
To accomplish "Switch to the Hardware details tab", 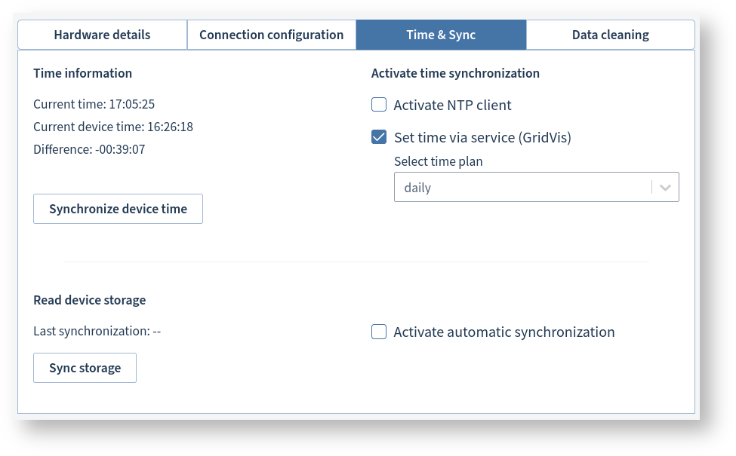I will pyautogui.click(x=102, y=35).
